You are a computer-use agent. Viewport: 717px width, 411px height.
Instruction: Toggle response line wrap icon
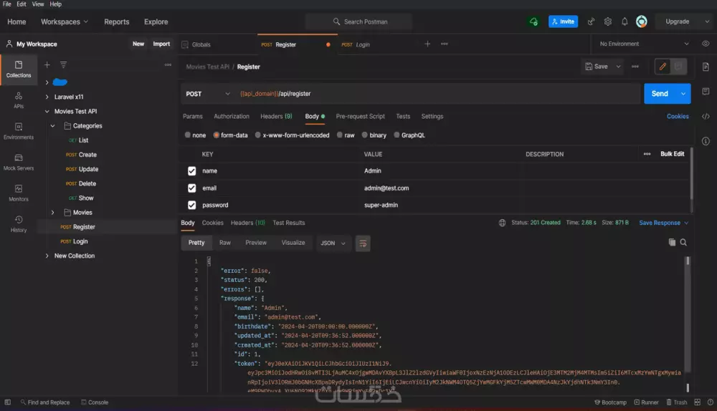(363, 243)
